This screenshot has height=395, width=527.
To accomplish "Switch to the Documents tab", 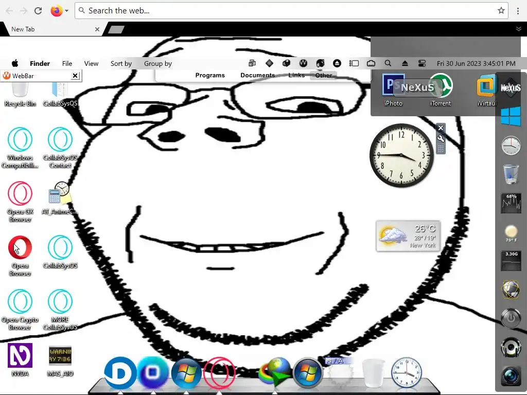I will pyautogui.click(x=257, y=75).
